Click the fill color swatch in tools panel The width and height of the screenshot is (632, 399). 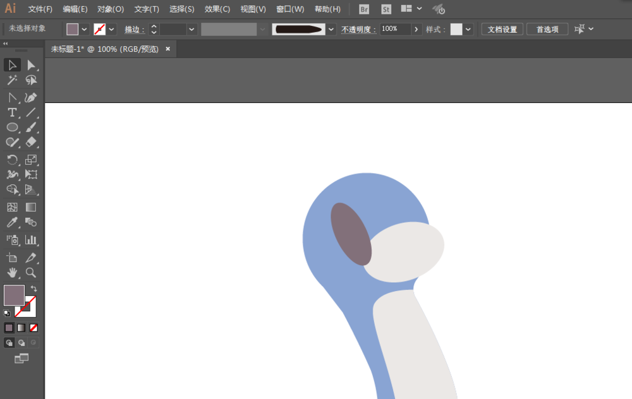14,295
